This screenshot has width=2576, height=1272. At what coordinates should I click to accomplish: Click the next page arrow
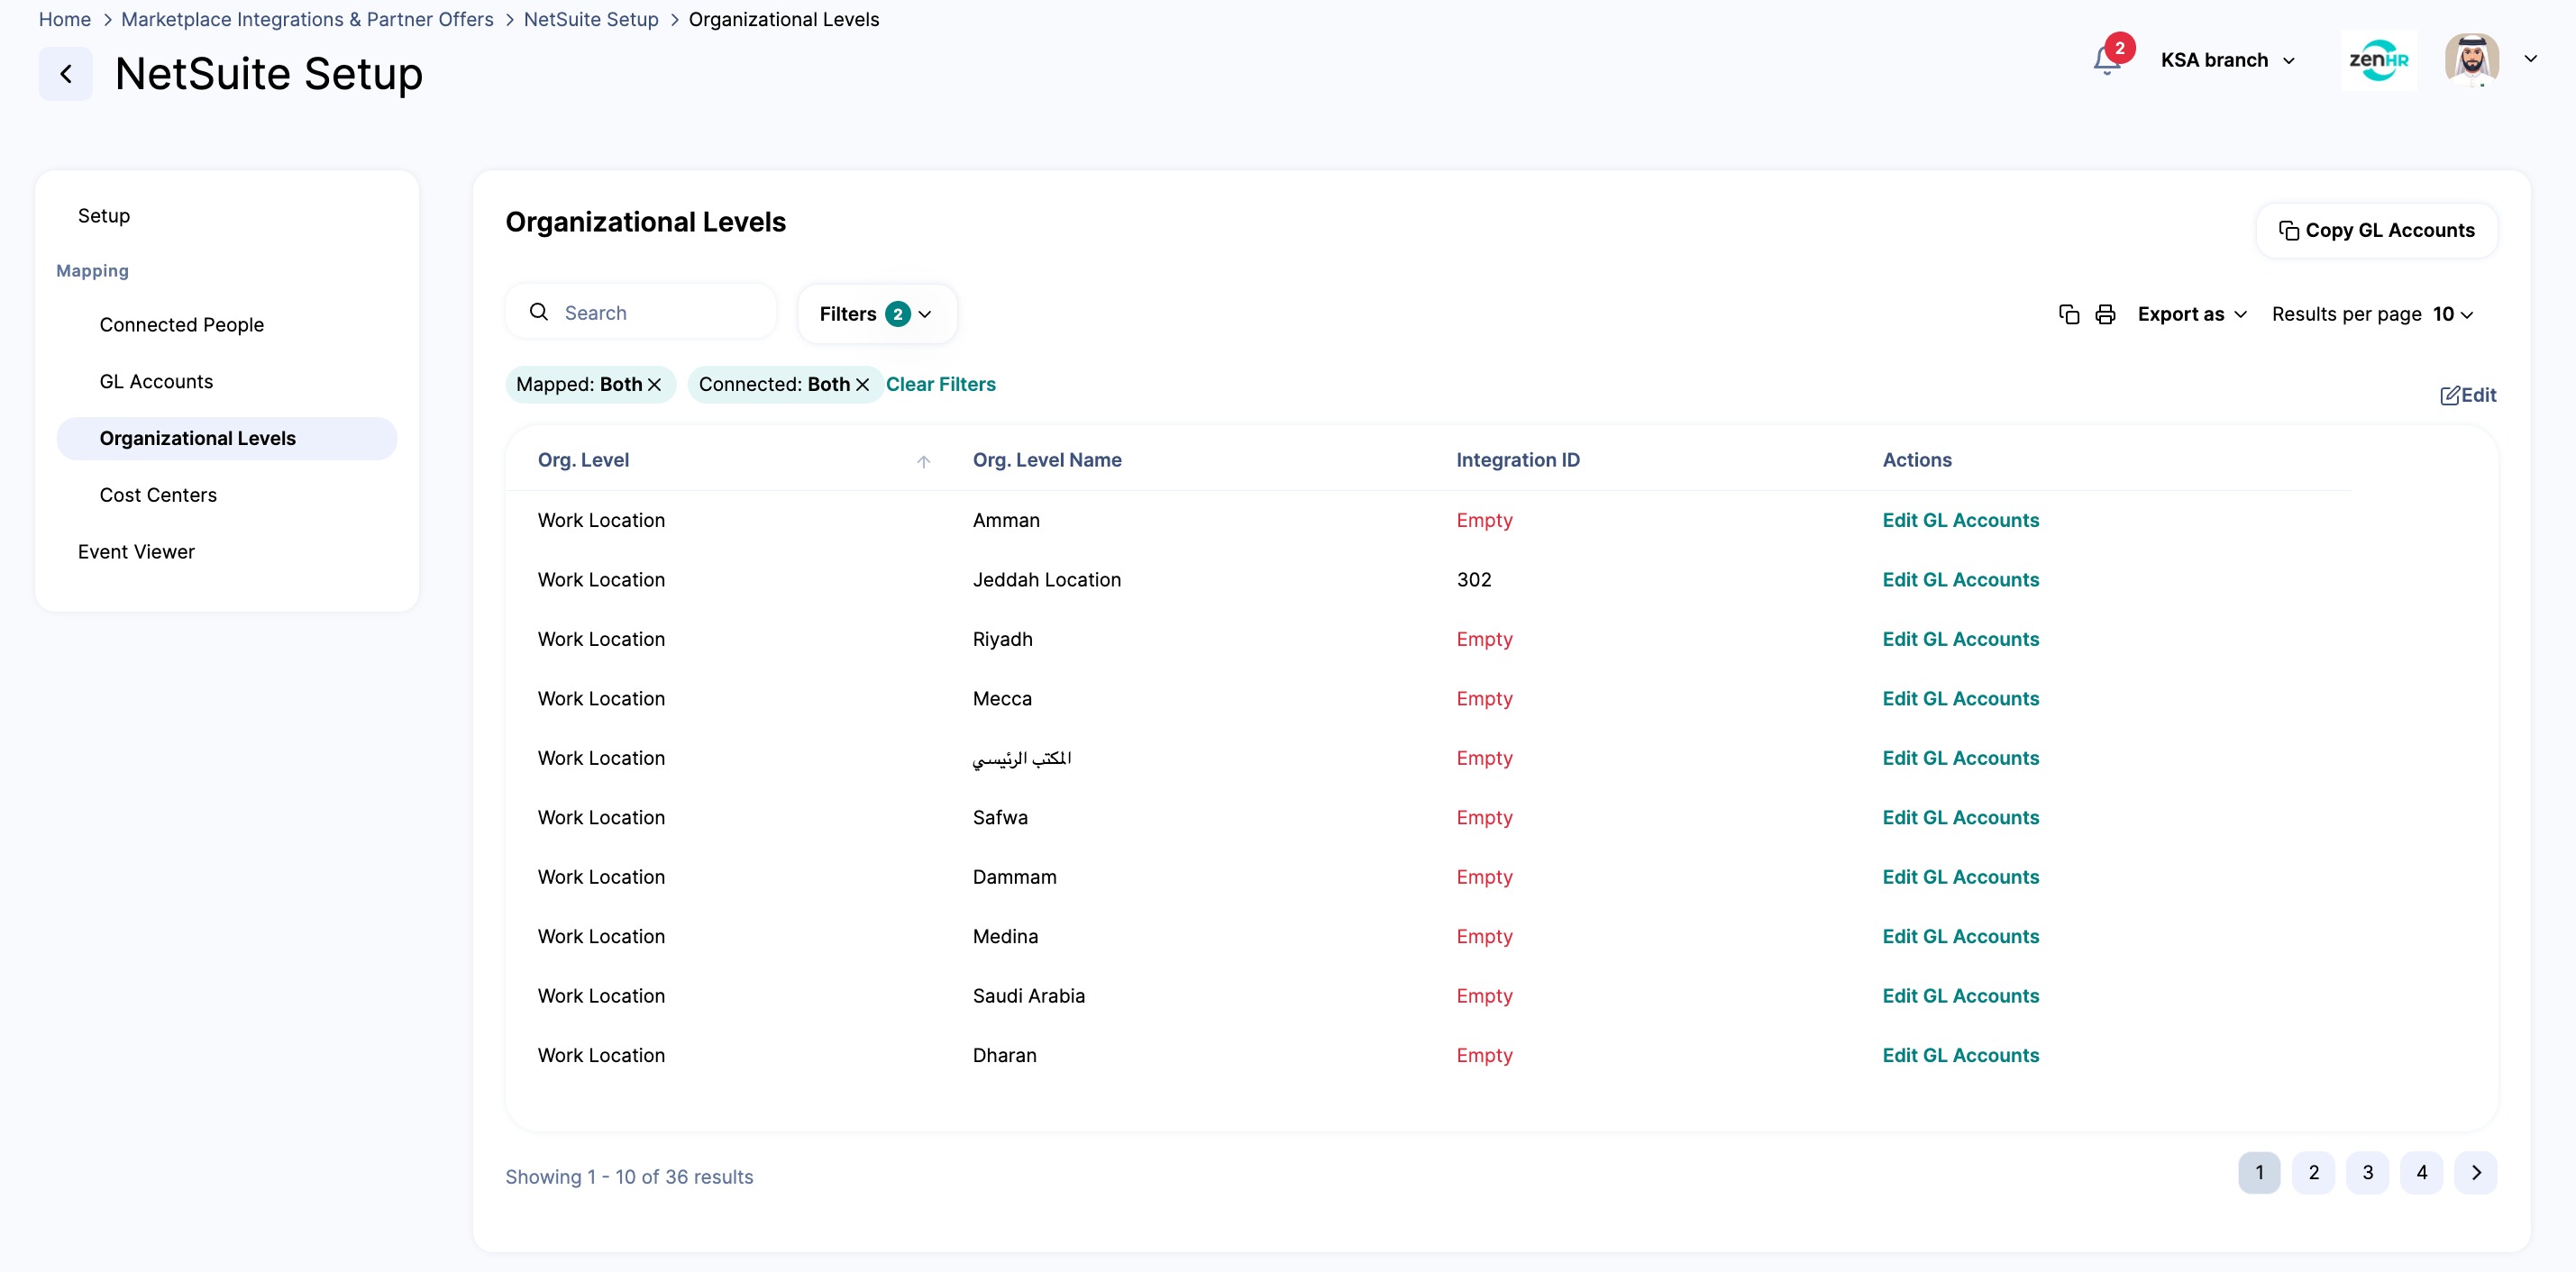coord(2475,1172)
